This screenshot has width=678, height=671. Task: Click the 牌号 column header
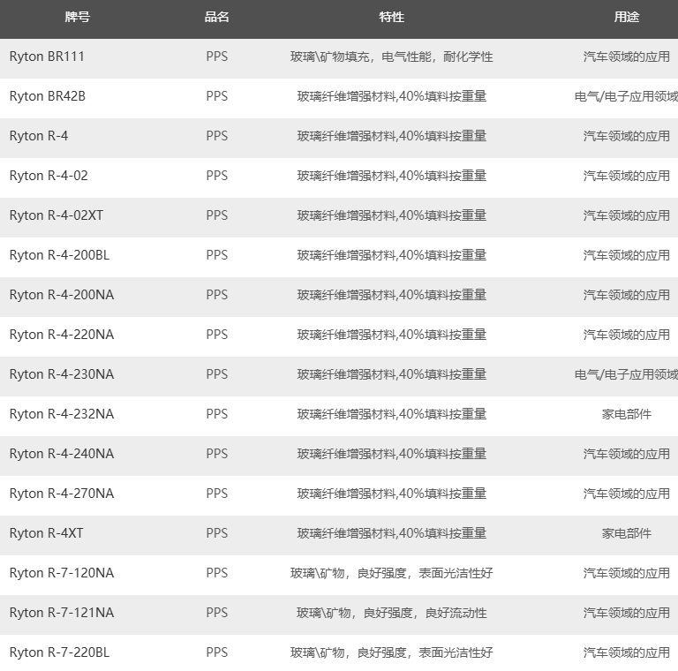(78, 17)
